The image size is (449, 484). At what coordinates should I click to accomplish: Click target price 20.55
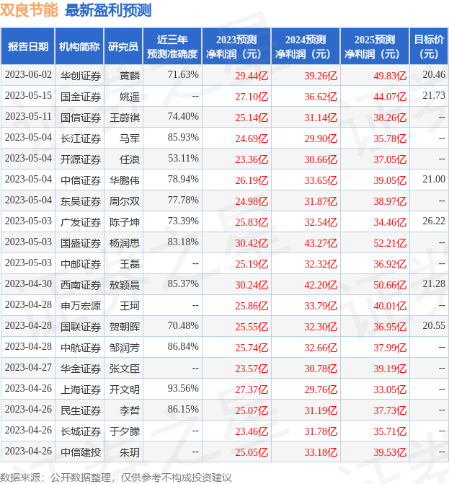[x=434, y=325]
